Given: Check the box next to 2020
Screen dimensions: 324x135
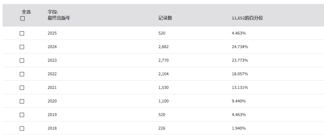Looking at the screenshot, I should pos(22,101).
